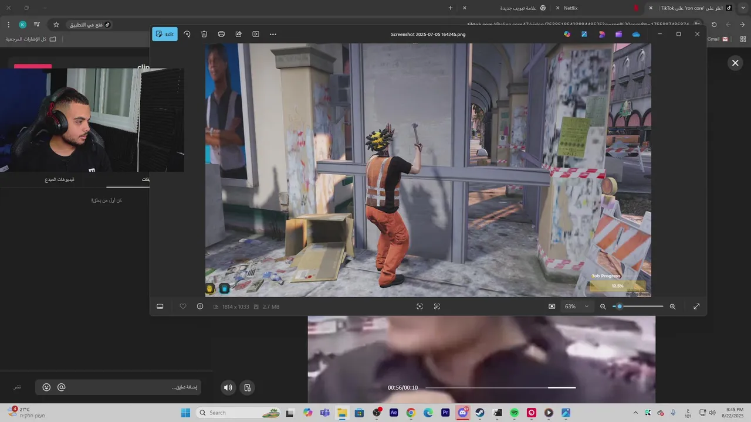Mark image as favorite with heart
751x422 pixels.
(x=183, y=307)
